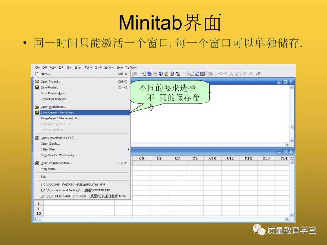Click the grayed Insert Cells toolbar icon
Viewport: 327px width, 245px height.
(220, 73)
